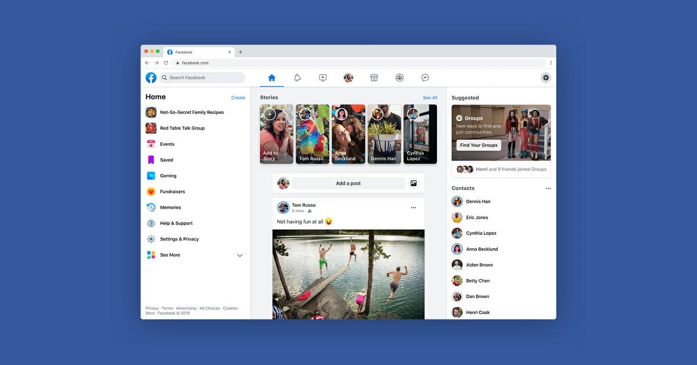Select Gaming in the left sidebar

click(x=168, y=176)
